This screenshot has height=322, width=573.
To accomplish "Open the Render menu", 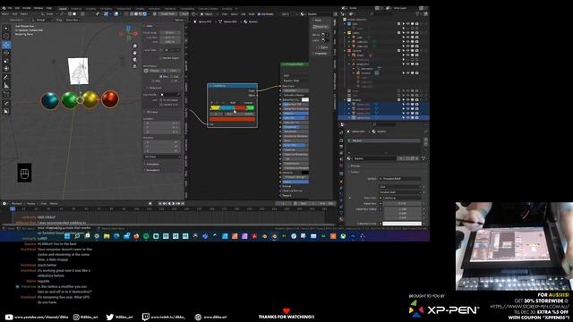I will pos(27,8).
